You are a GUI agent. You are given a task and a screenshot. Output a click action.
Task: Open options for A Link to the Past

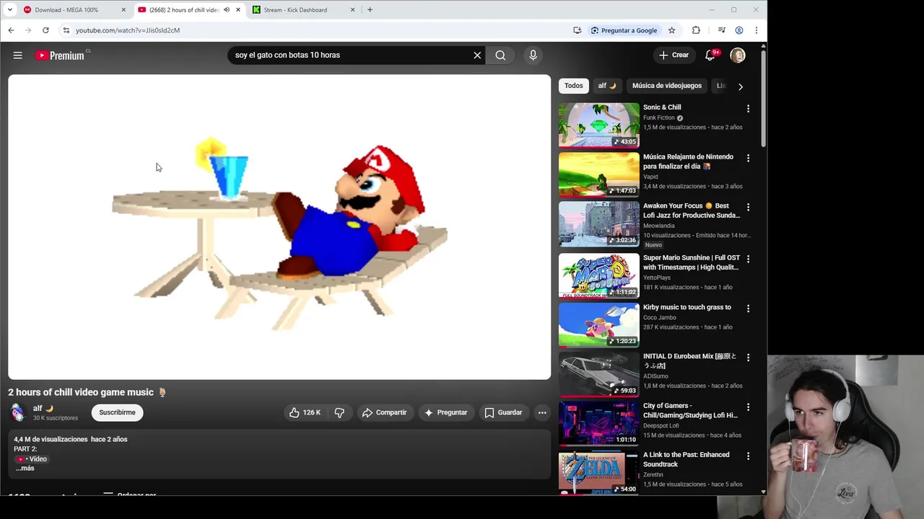748,456
